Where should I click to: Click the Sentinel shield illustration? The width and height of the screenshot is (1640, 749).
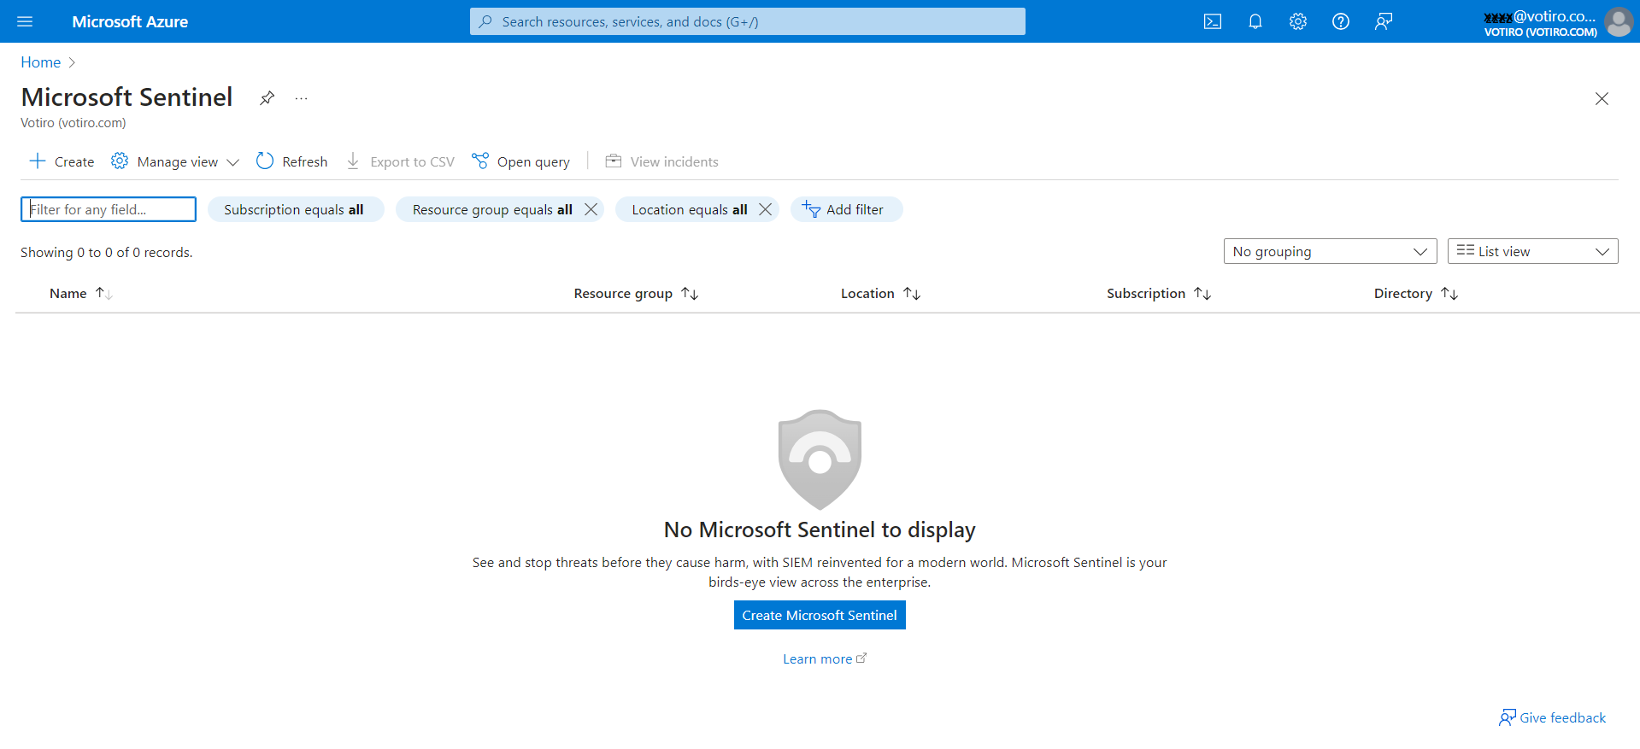pyautogui.click(x=820, y=459)
